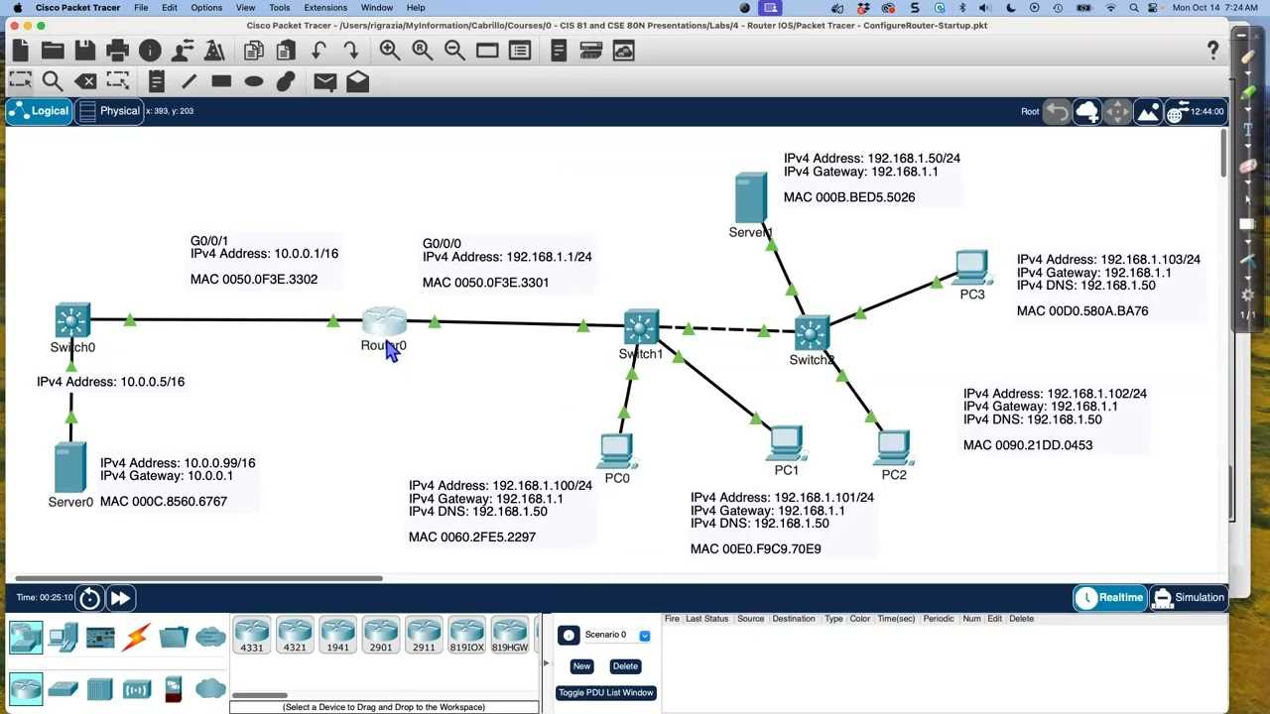Undo last action with Undo arrow

point(318,51)
